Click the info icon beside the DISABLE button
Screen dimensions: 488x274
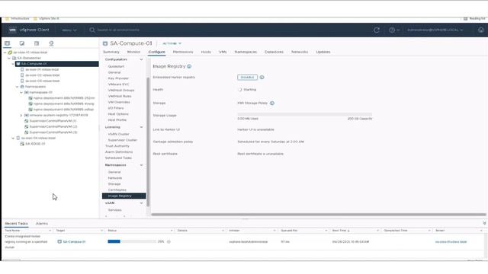[262, 78]
